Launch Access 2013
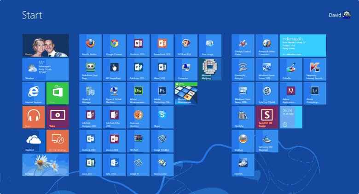The width and height of the screenshot is (359, 194). coord(114,141)
